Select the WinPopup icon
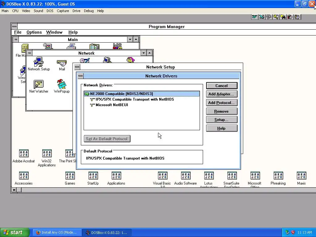 click(x=62, y=86)
